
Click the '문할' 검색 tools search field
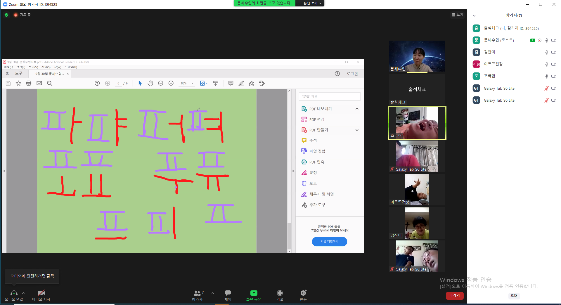click(x=330, y=97)
